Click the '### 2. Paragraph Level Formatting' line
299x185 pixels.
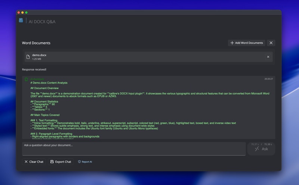pyautogui.click(x=51, y=134)
